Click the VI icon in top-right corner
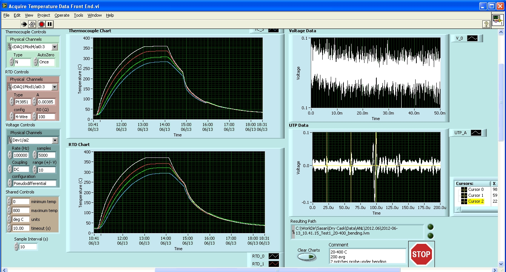This screenshot has height=272, width=506. click(x=497, y=20)
